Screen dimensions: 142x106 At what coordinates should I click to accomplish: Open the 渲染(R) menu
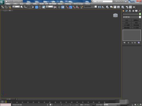coord(60,4)
